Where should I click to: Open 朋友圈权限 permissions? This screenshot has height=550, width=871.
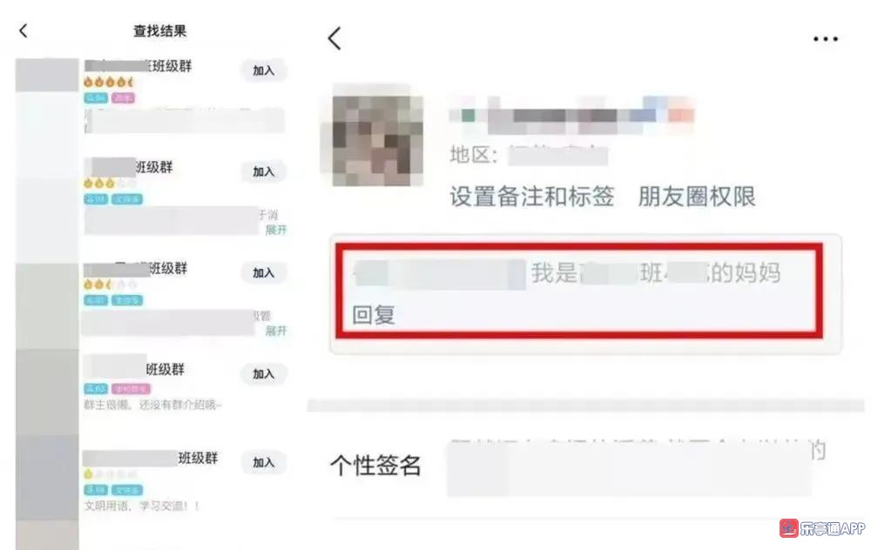click(697, 197)
